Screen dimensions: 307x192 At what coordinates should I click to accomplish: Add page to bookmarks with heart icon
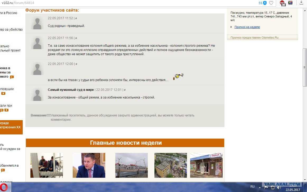pyautogui.click(x=271, y=3)
